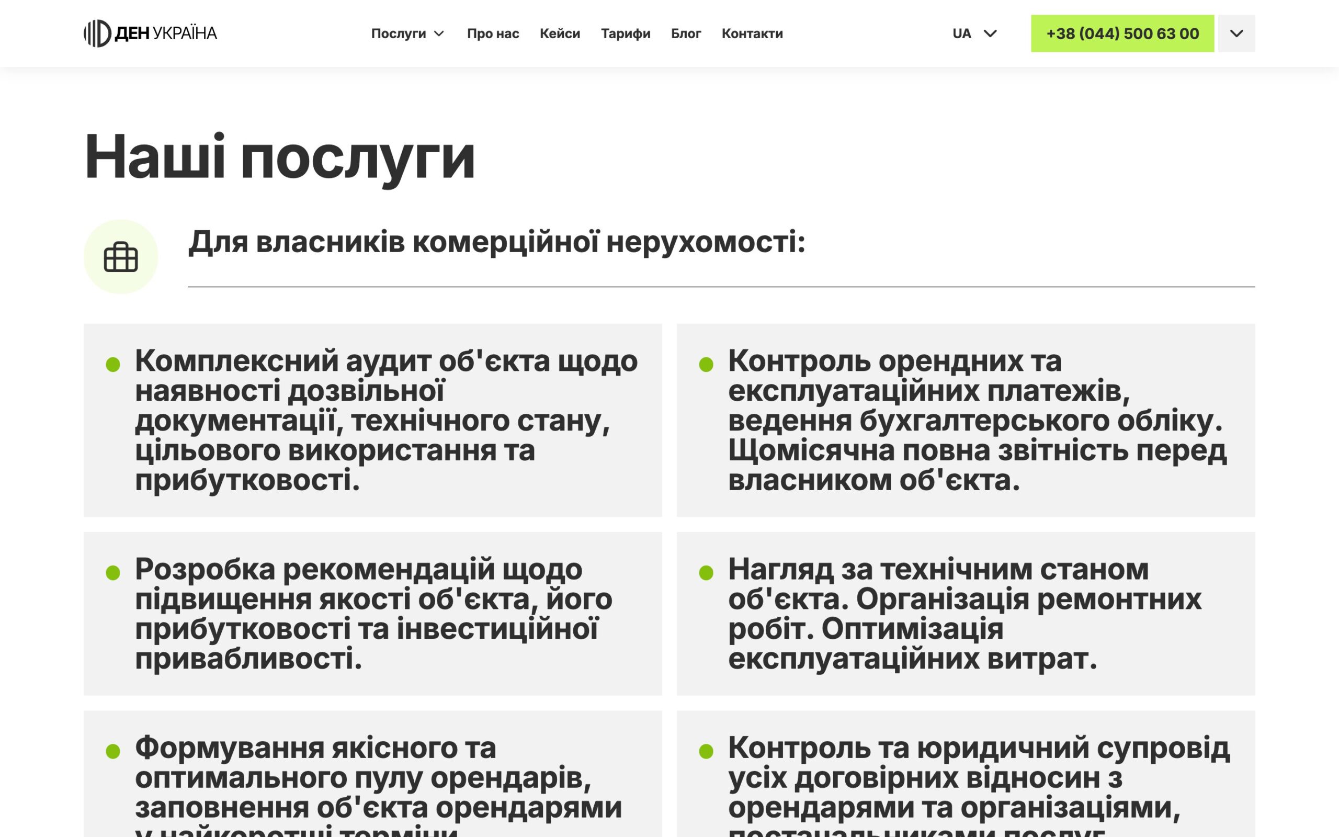This screenshot has height=837, width=1339.
Task: Select the Формування якісного та оптимального text
Action: 379,785
